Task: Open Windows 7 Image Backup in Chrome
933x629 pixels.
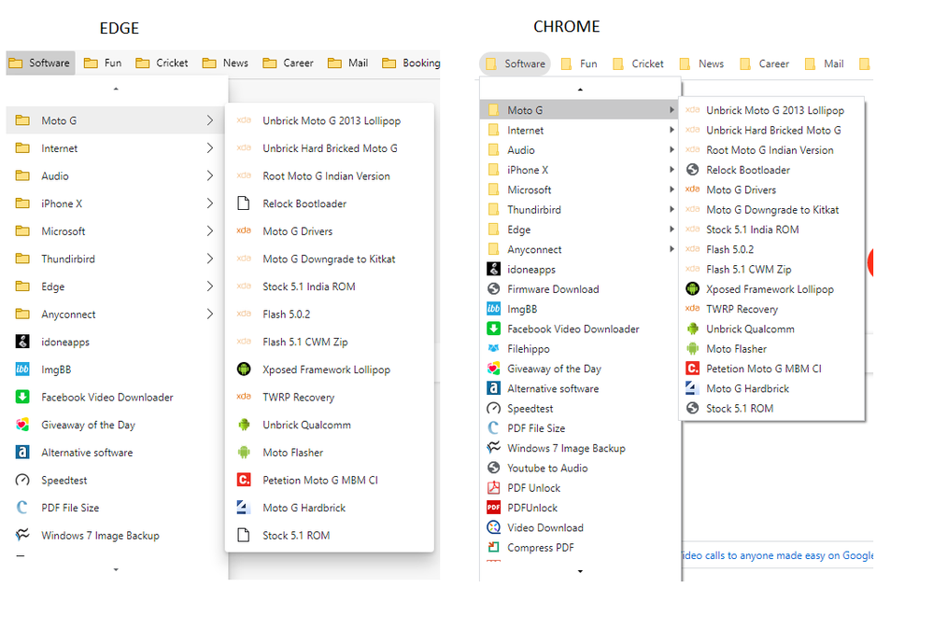Action: click(x=580, y=448)
